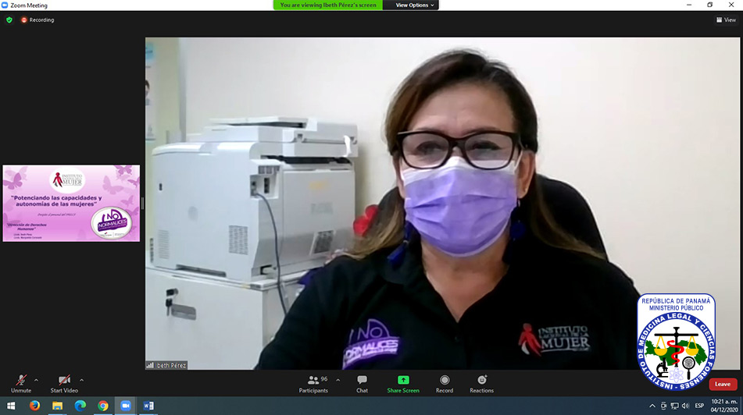The image size is (743, 415).
Task: Switch ESP keyboard language
Action: [699, 406]
